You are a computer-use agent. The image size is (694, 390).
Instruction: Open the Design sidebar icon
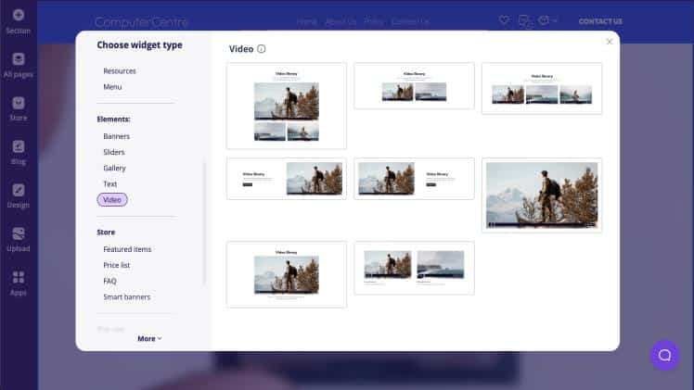pos(19,190)
